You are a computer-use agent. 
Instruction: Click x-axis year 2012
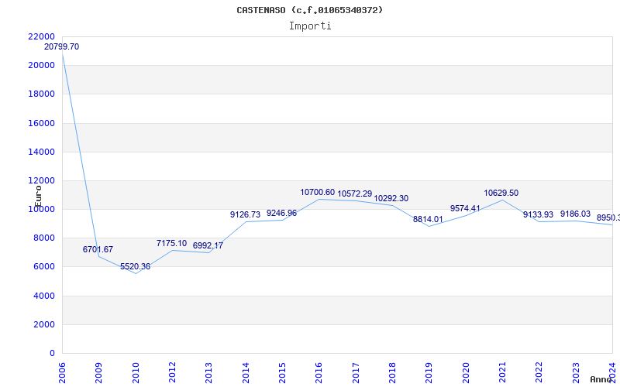[172, 372]
